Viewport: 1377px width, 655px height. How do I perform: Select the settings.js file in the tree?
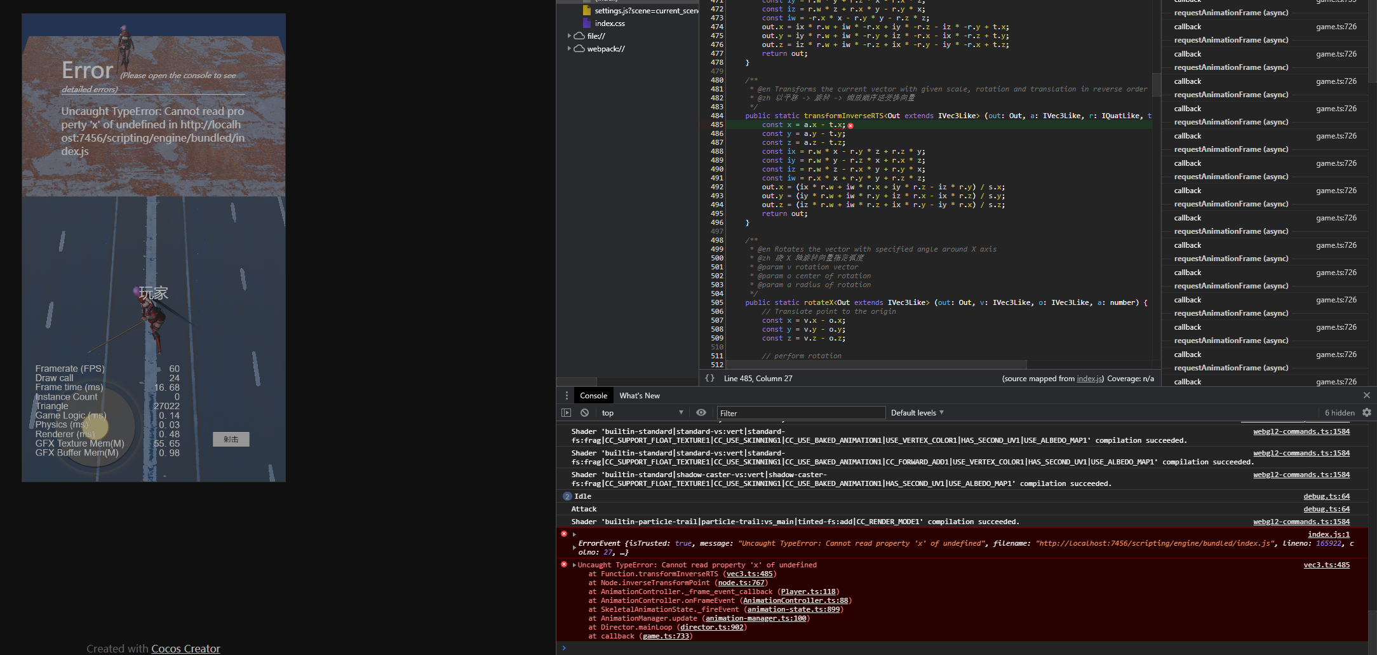pyautogui.click(x=647, y=11)
